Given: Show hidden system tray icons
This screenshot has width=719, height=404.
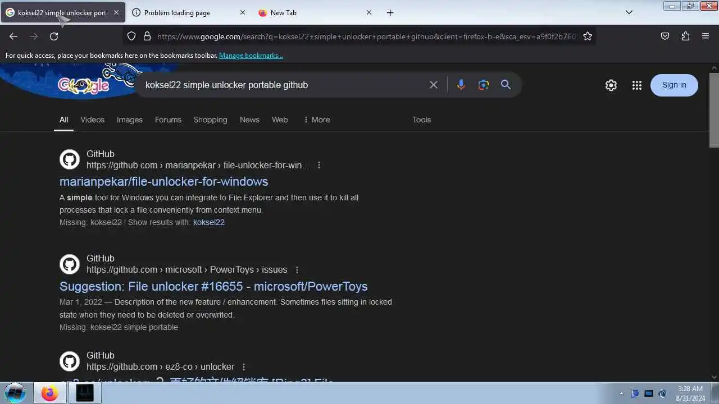Looking at the screenshot, I should [621, 393].
